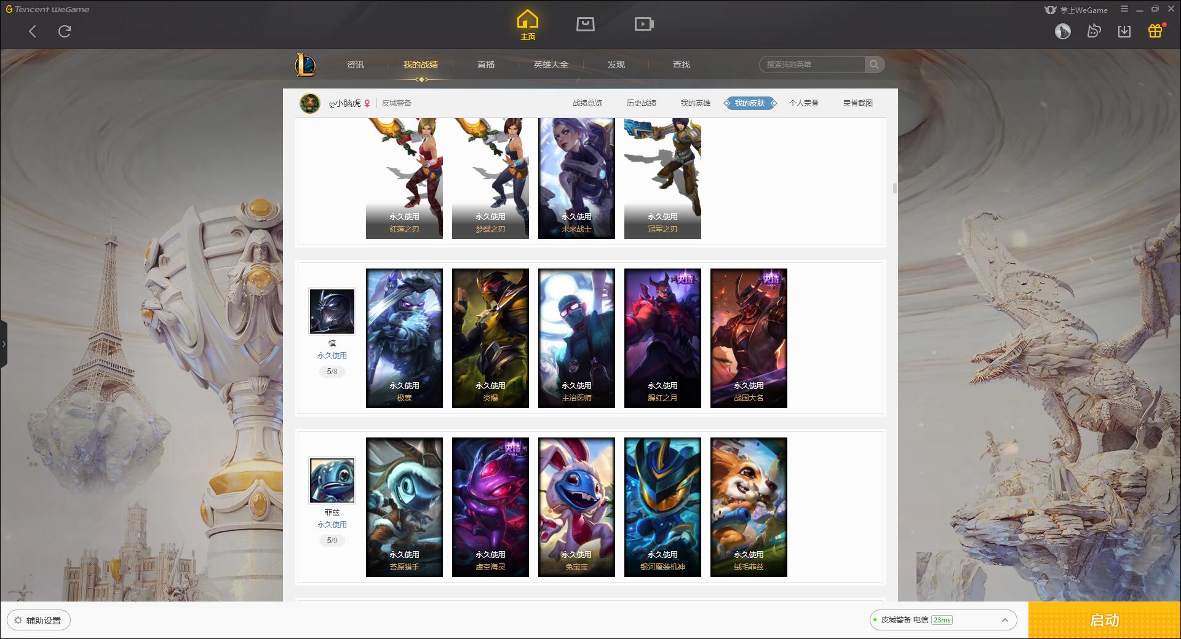This screenshot has height=639, width=1181.
Task: Click the 5/8 skin count for 慎
Action: (x=332, y=372)
